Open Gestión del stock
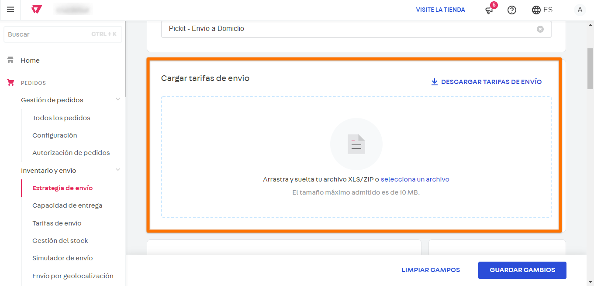 (60, 240)
